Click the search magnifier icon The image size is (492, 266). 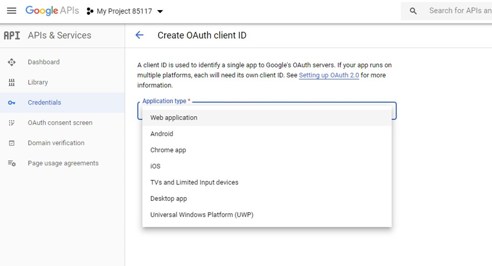pyautogui.click(x=413, y=11)
